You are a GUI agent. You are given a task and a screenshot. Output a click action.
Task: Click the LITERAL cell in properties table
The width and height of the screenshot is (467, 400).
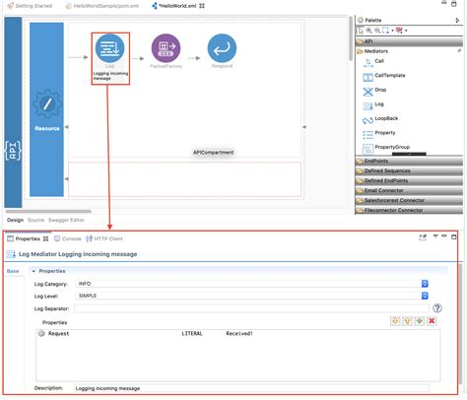coord(192,334)
